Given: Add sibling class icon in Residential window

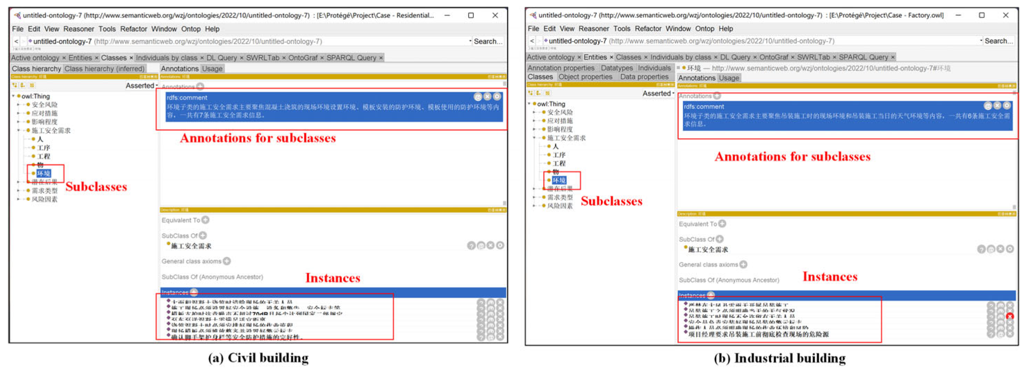Looking at the screenshot, I should click(x=23, y=85).
